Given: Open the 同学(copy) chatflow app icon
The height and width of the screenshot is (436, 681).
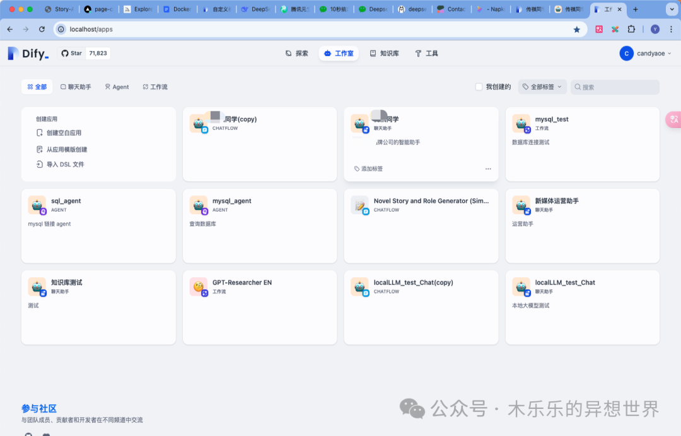Looking at the screenshot, I should point(199,123).
